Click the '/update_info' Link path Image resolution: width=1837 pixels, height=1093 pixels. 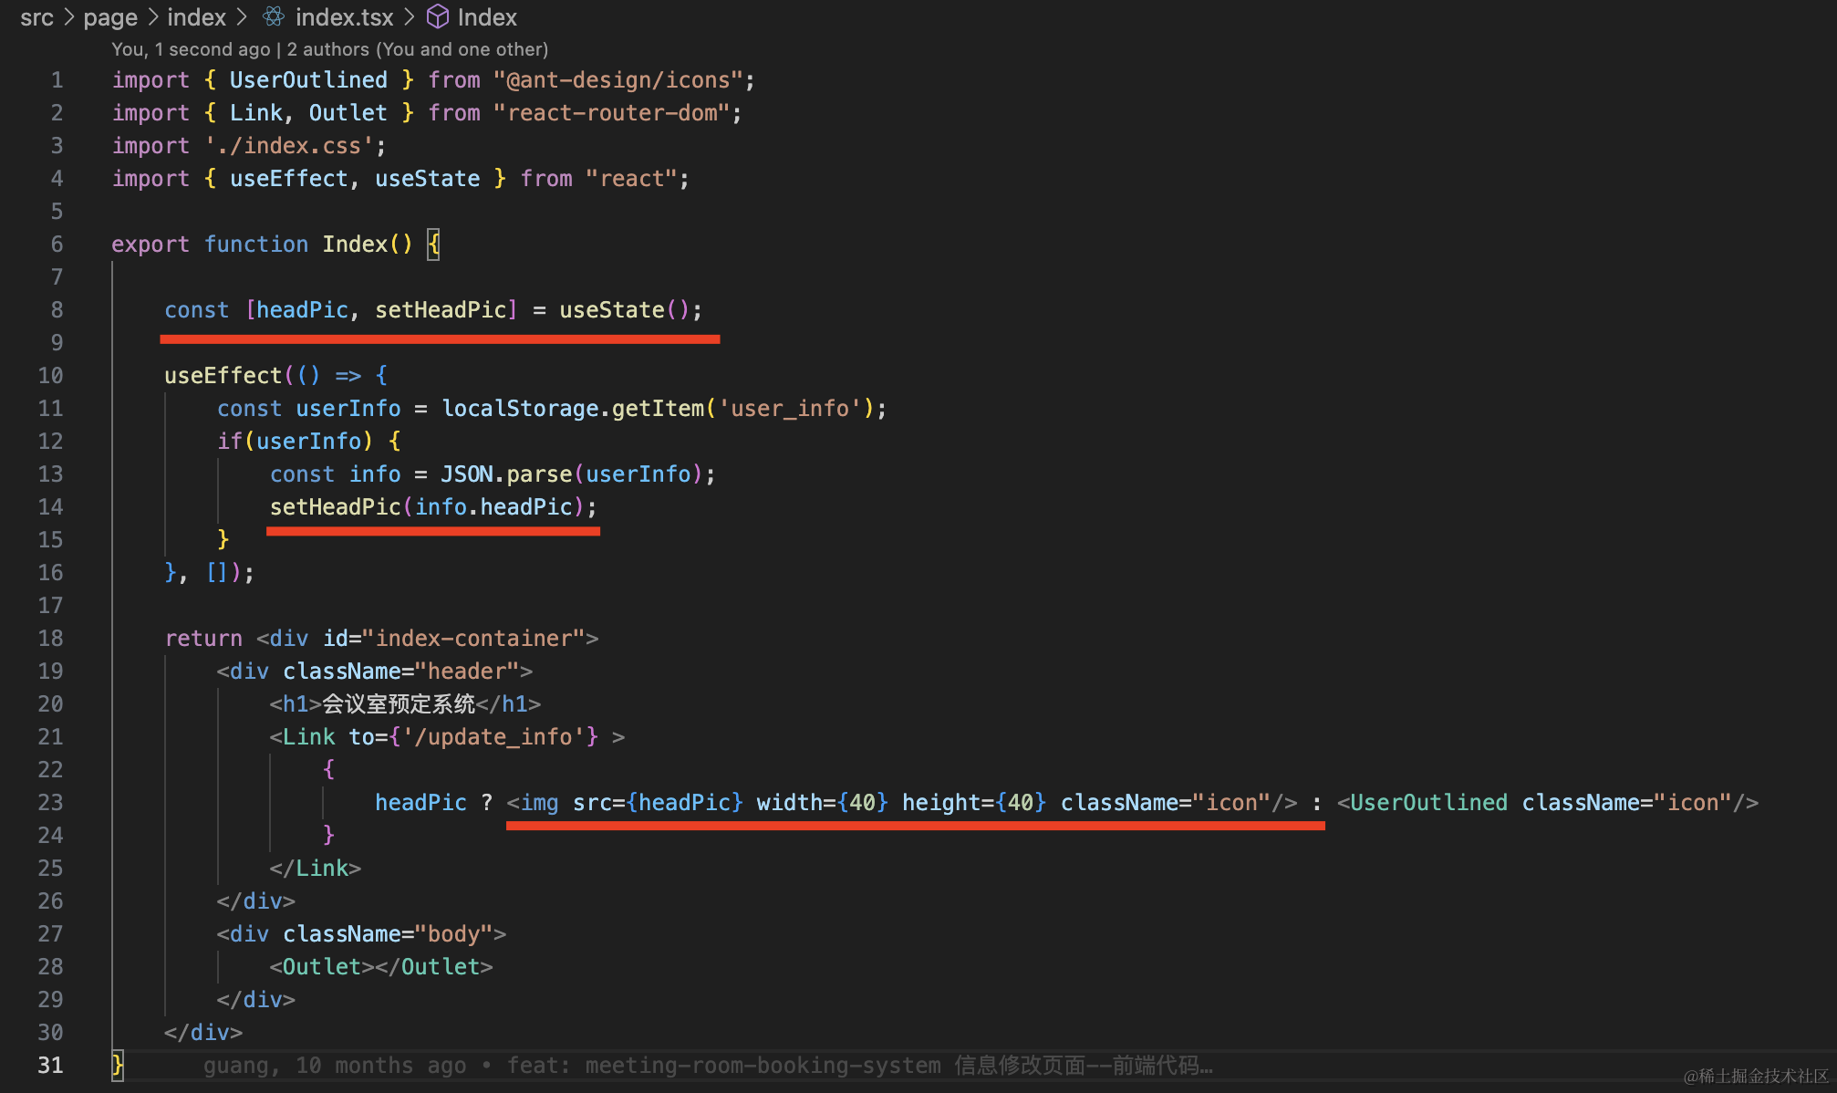(493, 737)
